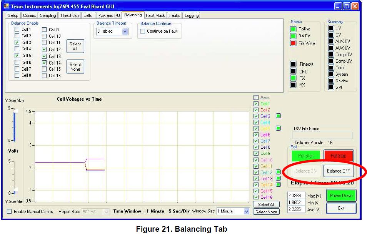This screenshot has width=367, height=234.
Task: Open the Sampling tab
Action: pyautogui.click(x=48, y=15)
